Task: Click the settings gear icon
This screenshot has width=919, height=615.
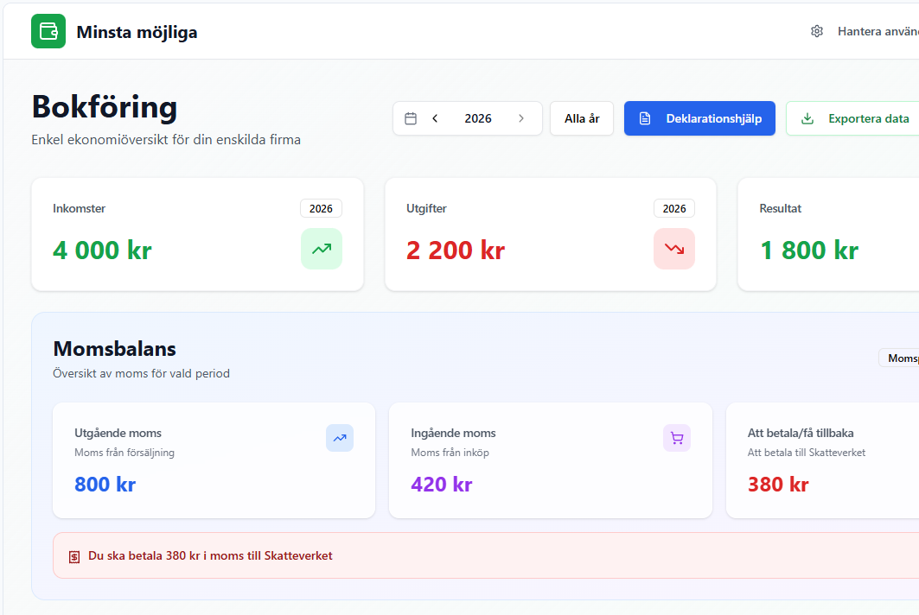Action: pyautogui.click(x=817, y=32)
